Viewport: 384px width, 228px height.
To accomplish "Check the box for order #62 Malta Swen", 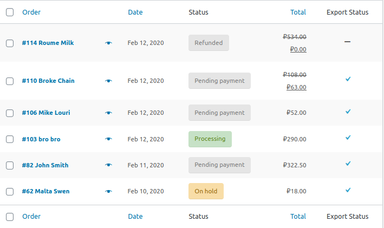I will [x=10, y=191].
